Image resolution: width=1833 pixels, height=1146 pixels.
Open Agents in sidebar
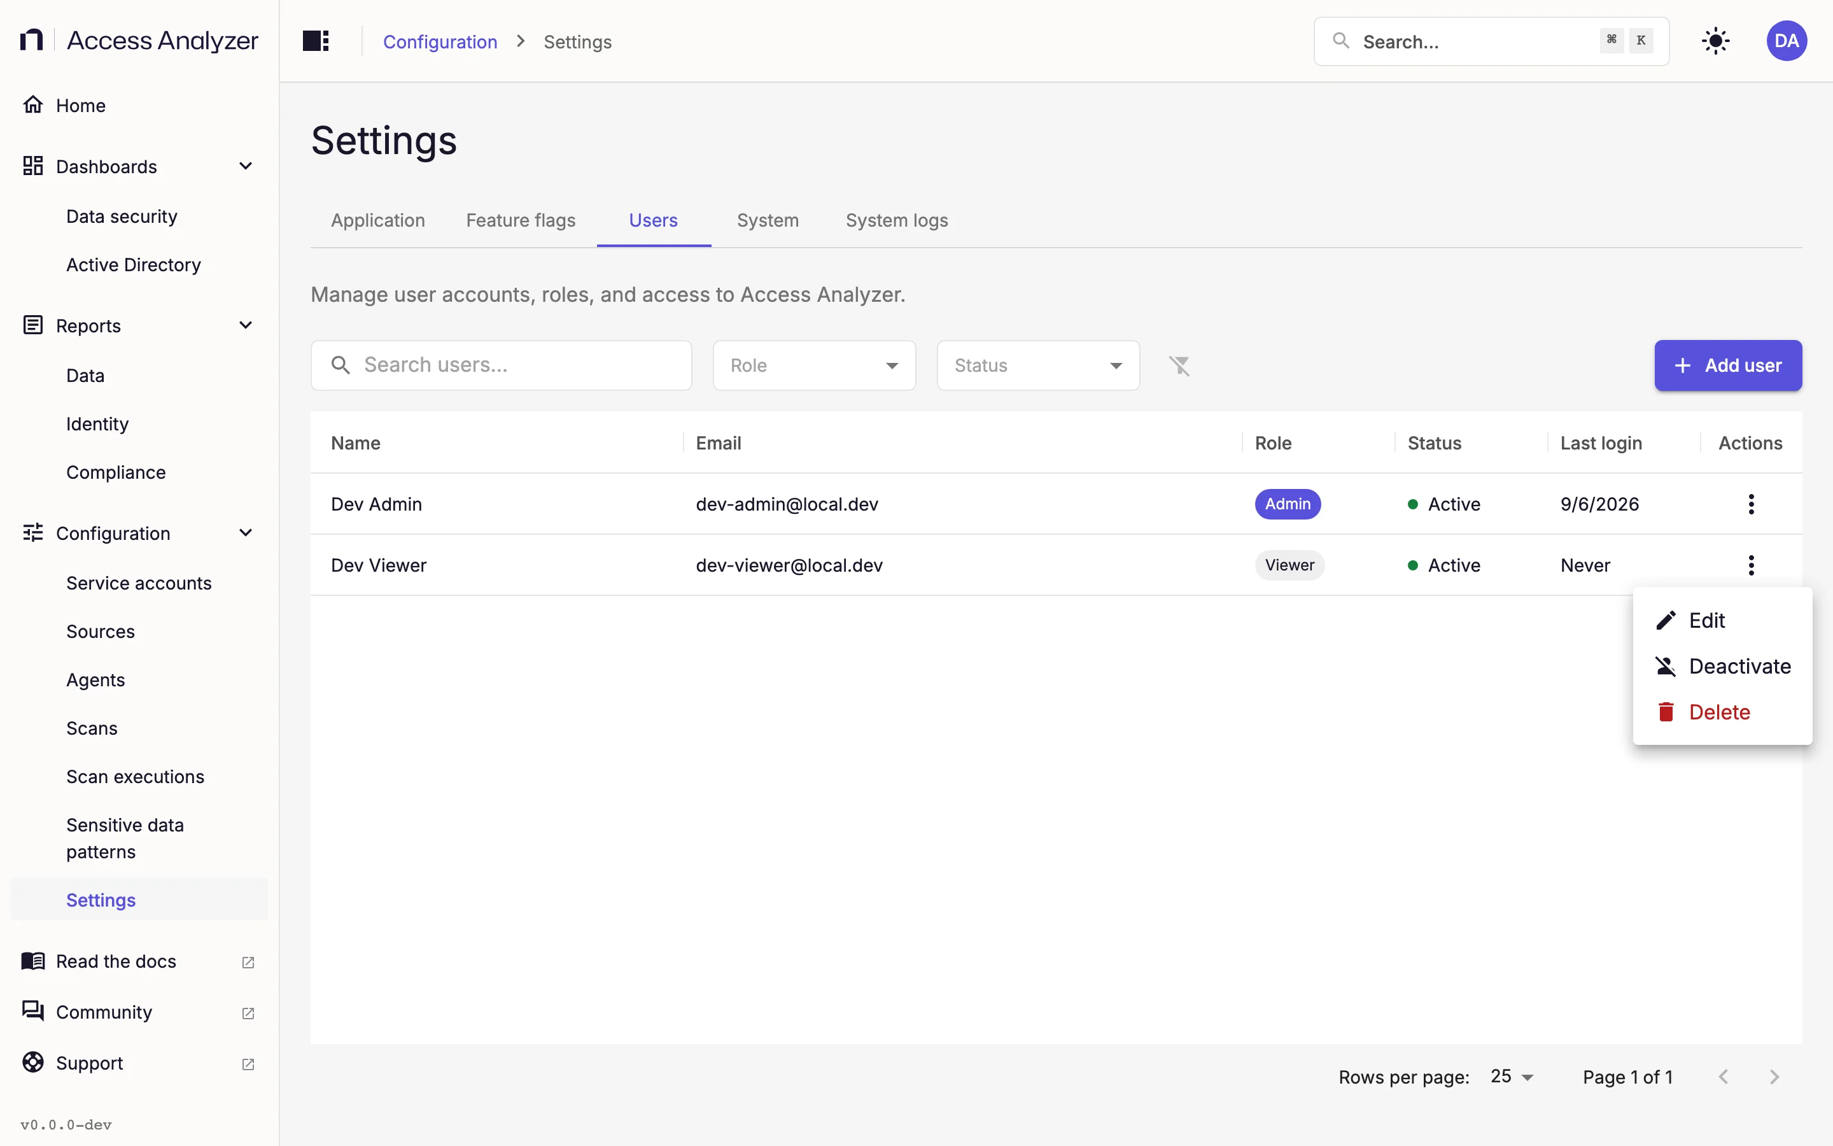95,680
